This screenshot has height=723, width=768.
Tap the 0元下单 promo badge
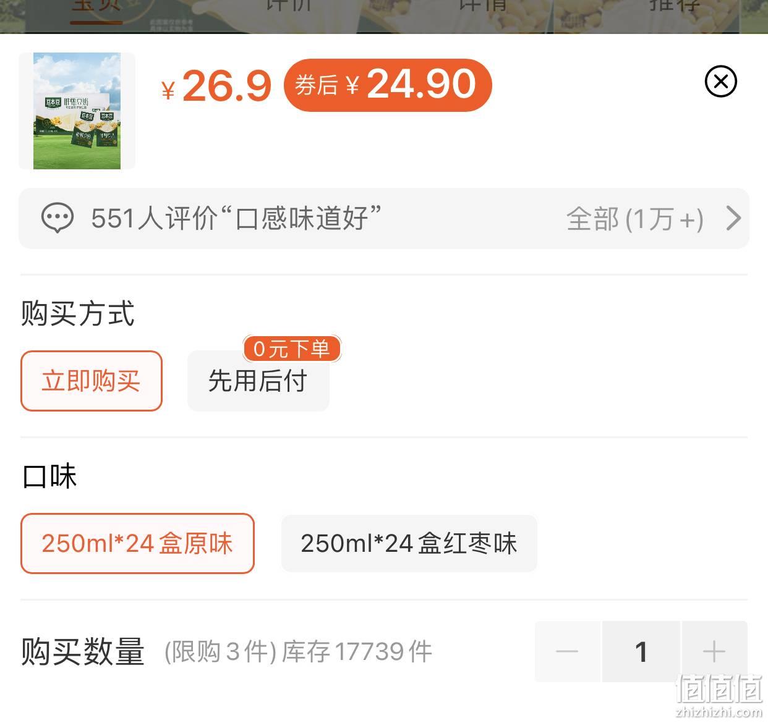[x=292, y=349]
